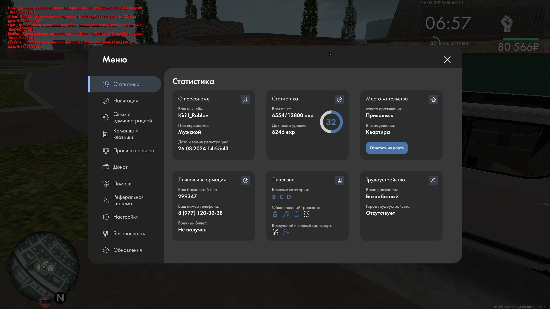Open the Настройки menu item

[x=125, y=217]
